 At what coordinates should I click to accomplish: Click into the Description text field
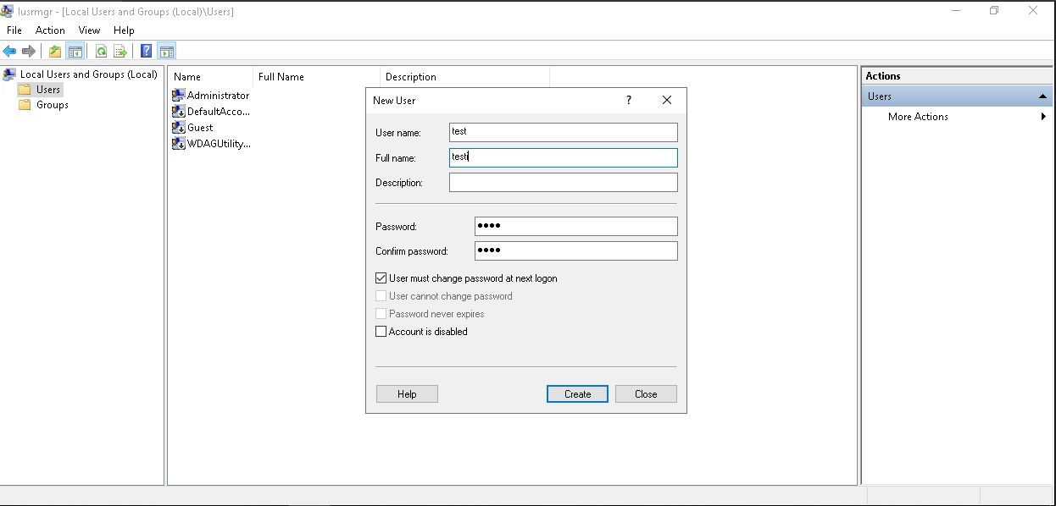tap(563, 183)
